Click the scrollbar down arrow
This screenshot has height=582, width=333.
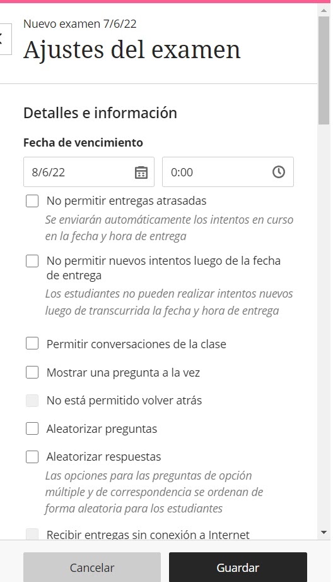tap(324, 532)
